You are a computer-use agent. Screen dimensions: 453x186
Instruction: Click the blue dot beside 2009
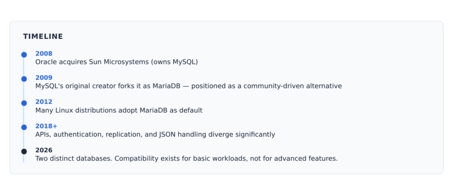tap(24, 79)
